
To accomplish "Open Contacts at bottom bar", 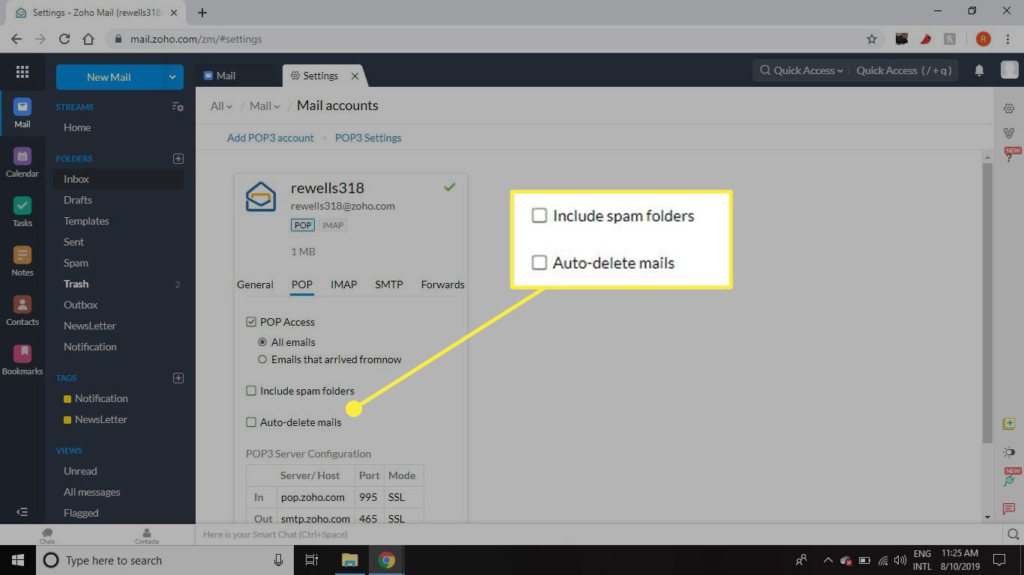I will click(147, 535).
